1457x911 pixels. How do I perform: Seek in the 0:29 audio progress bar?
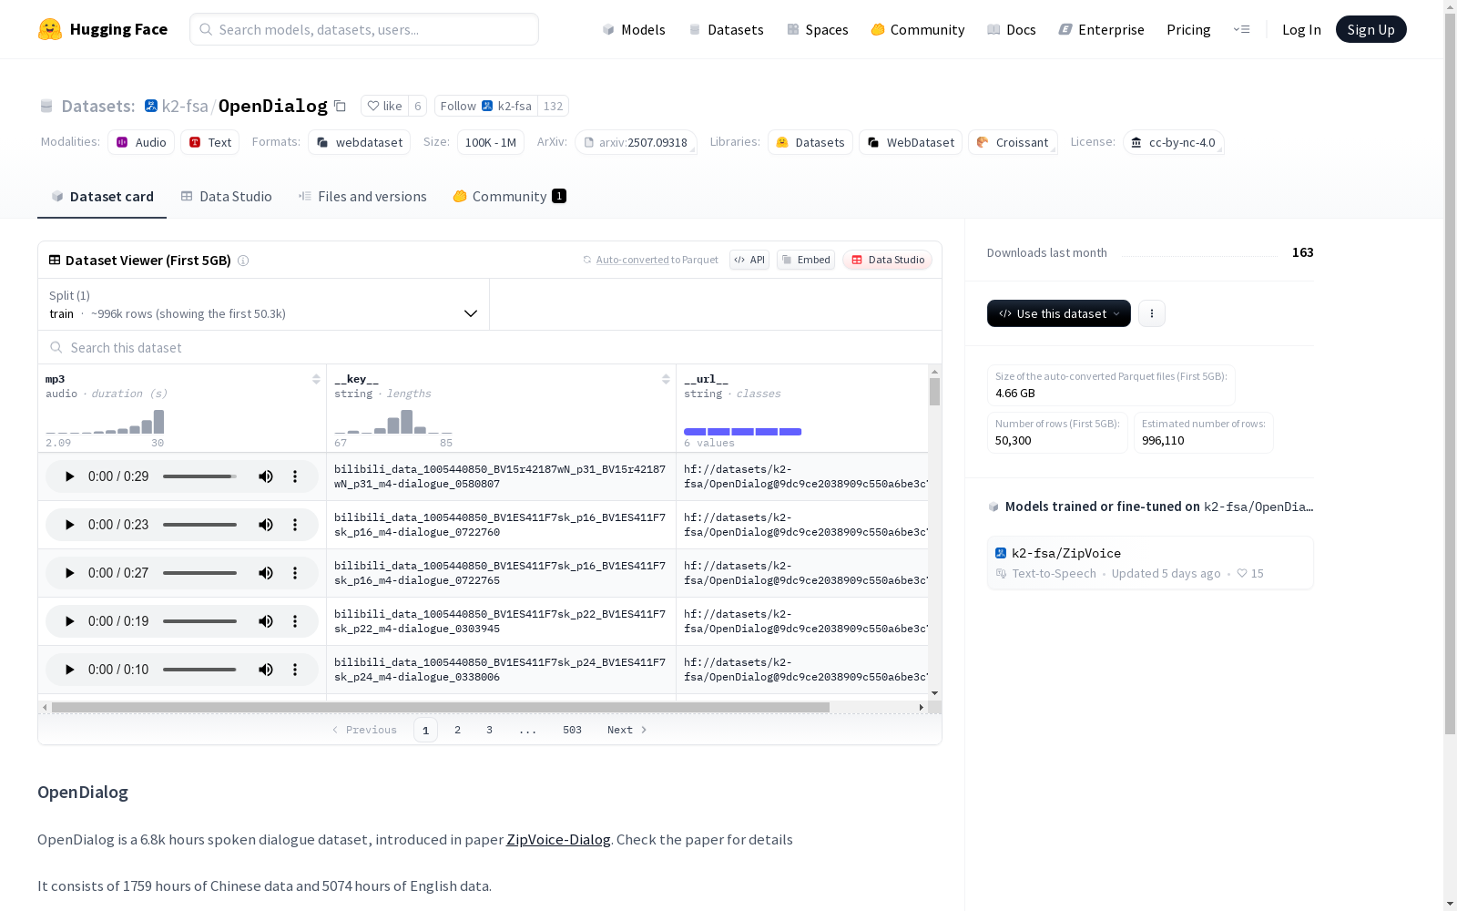(199, 476)
